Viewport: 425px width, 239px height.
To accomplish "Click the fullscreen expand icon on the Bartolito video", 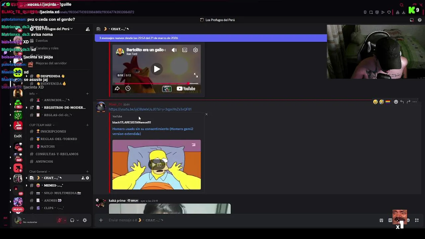I will click(196, 75).
